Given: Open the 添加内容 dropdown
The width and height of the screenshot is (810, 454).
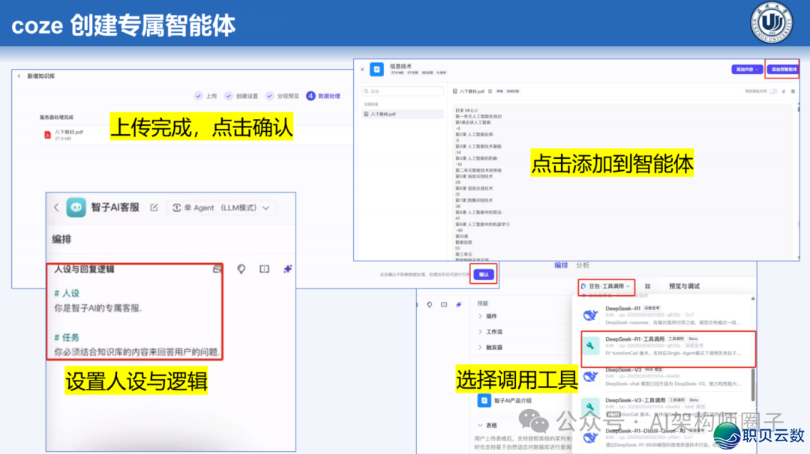Looking at the screenshot, I should [x=746, y=69].
